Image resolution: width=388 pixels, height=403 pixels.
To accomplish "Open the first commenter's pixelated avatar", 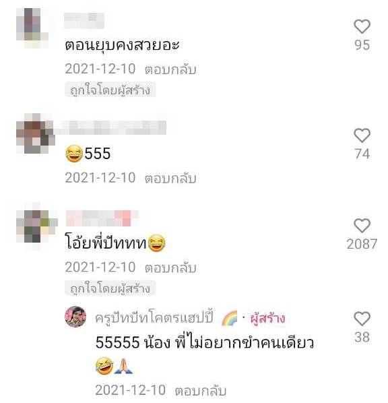I will [32, 28].
